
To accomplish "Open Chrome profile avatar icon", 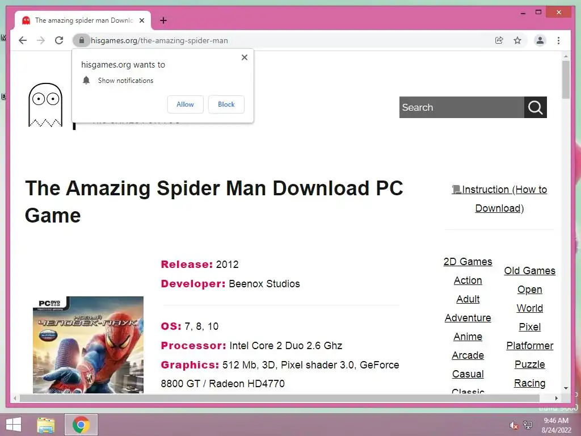I will [540, 40].
